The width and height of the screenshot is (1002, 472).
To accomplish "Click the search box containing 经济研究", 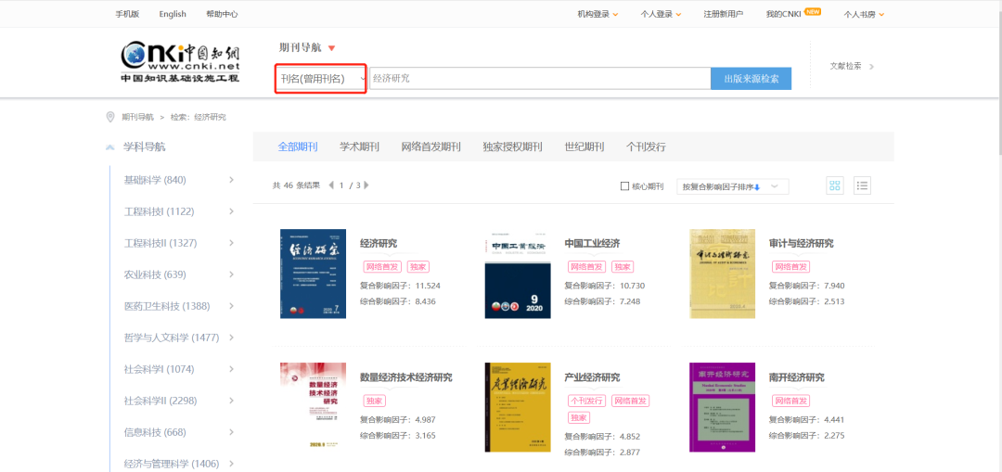I will click(x=540, y=79).
